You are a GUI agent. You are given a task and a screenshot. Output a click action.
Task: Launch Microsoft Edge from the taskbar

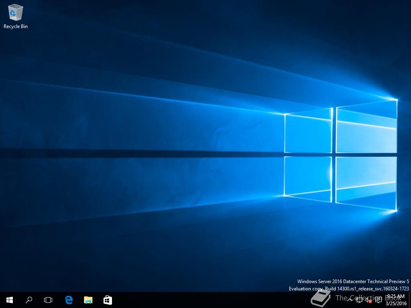68,300
